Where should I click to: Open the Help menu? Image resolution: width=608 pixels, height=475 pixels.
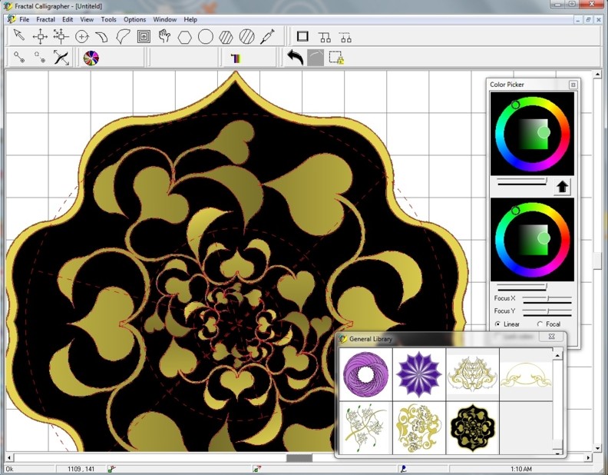[190, 19]
